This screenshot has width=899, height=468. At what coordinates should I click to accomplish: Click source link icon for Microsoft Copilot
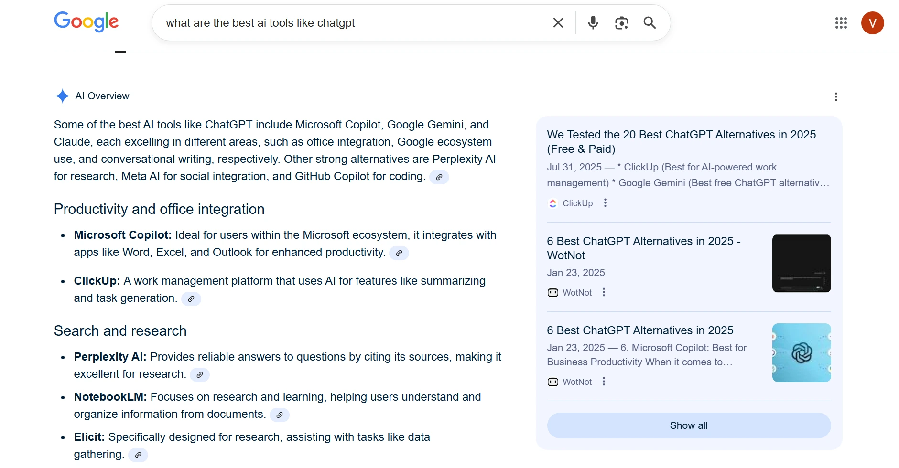(x=399, y=253)
